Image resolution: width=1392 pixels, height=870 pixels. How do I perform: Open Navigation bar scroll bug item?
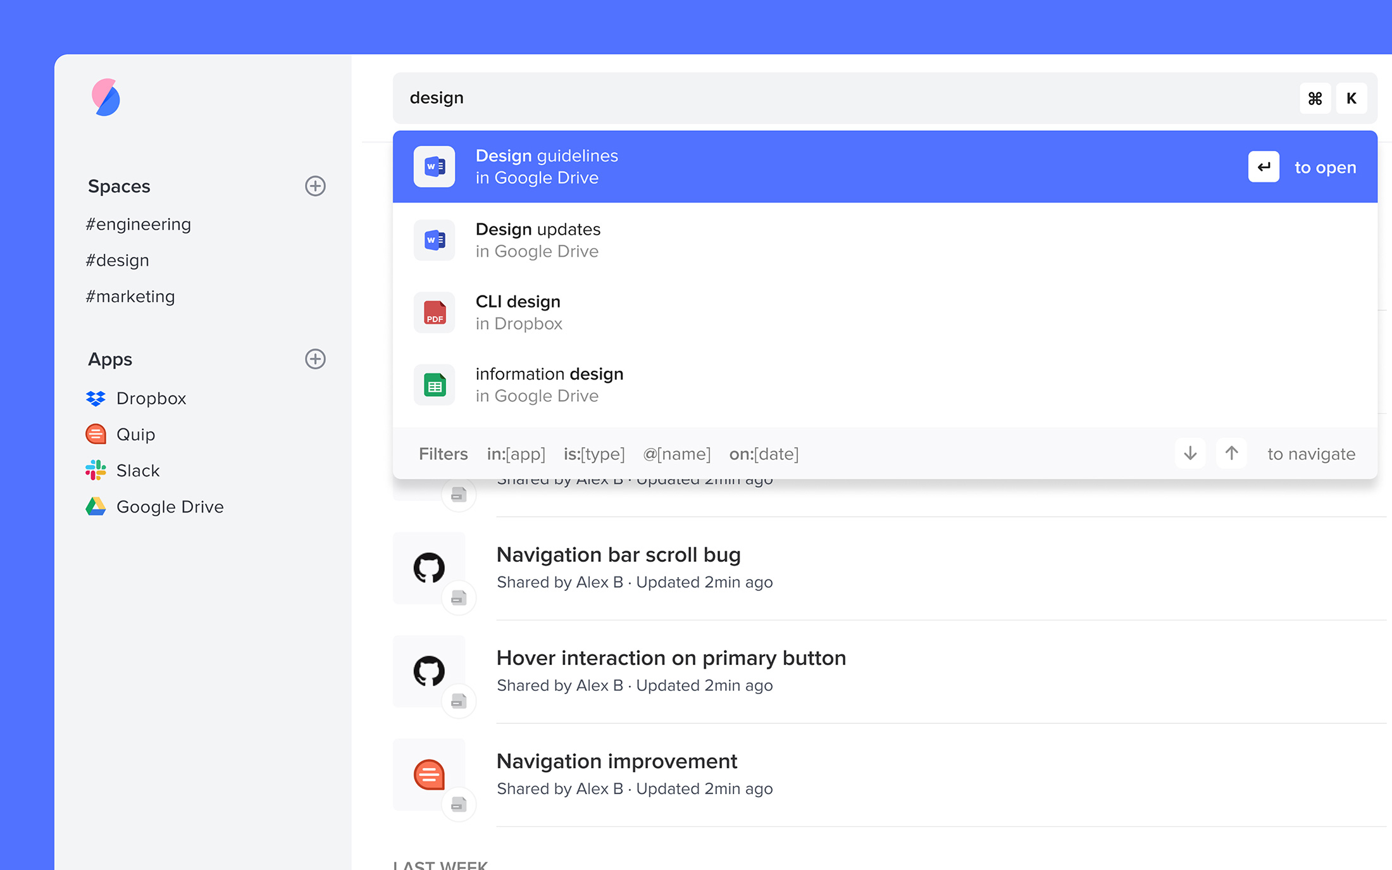tap(618, 555)
